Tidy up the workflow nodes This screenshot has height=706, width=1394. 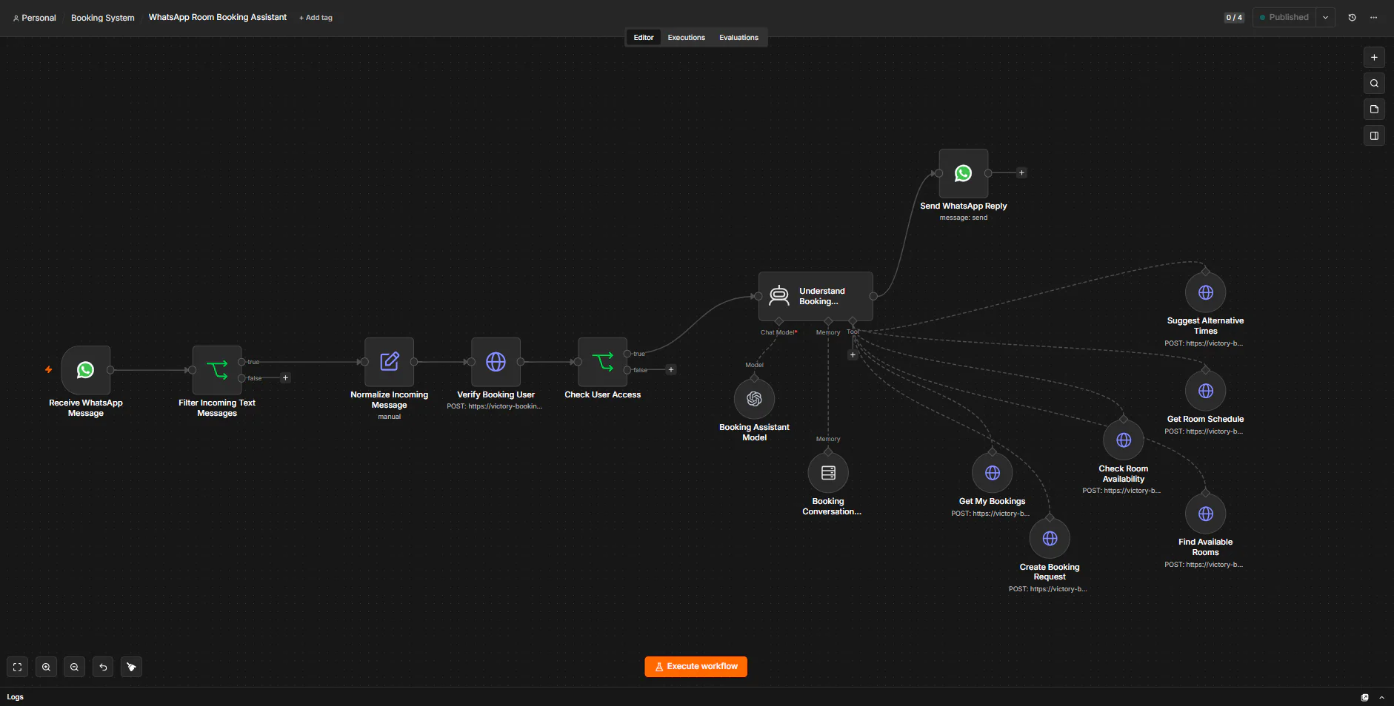click(131, 667)
